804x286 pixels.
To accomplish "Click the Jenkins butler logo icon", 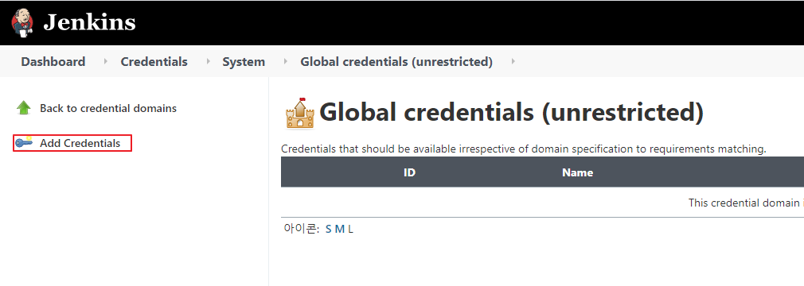I will click(22, 23).
